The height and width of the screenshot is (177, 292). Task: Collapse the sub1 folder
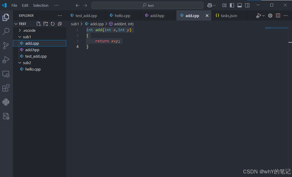(39, 37)
